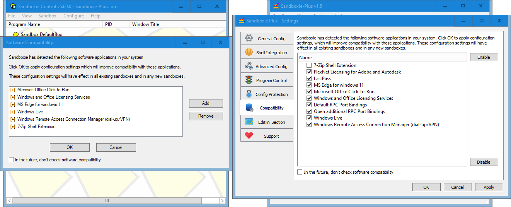Open the Configure menu
511x207 pixels.
tap(73, 16)
